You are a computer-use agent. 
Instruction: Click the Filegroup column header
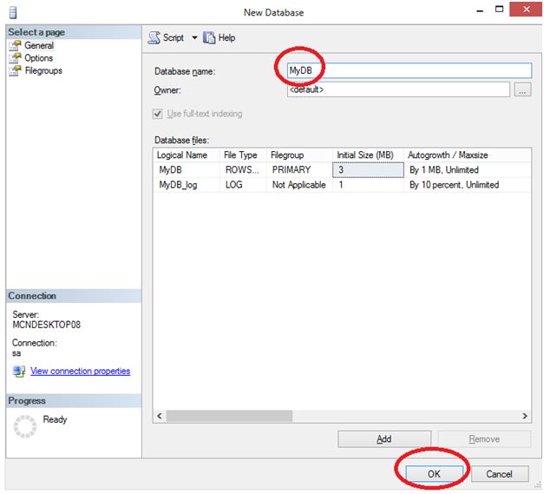[299, 155]
